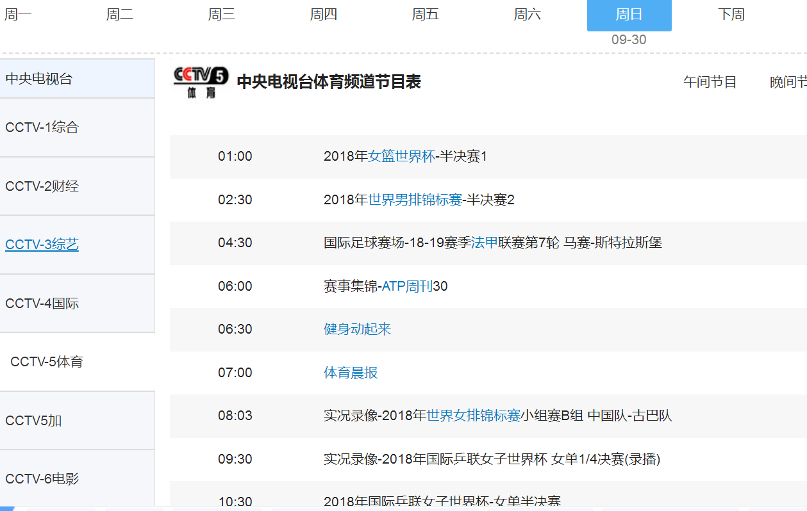Click the 04:30 time cell

click(235, 243)
